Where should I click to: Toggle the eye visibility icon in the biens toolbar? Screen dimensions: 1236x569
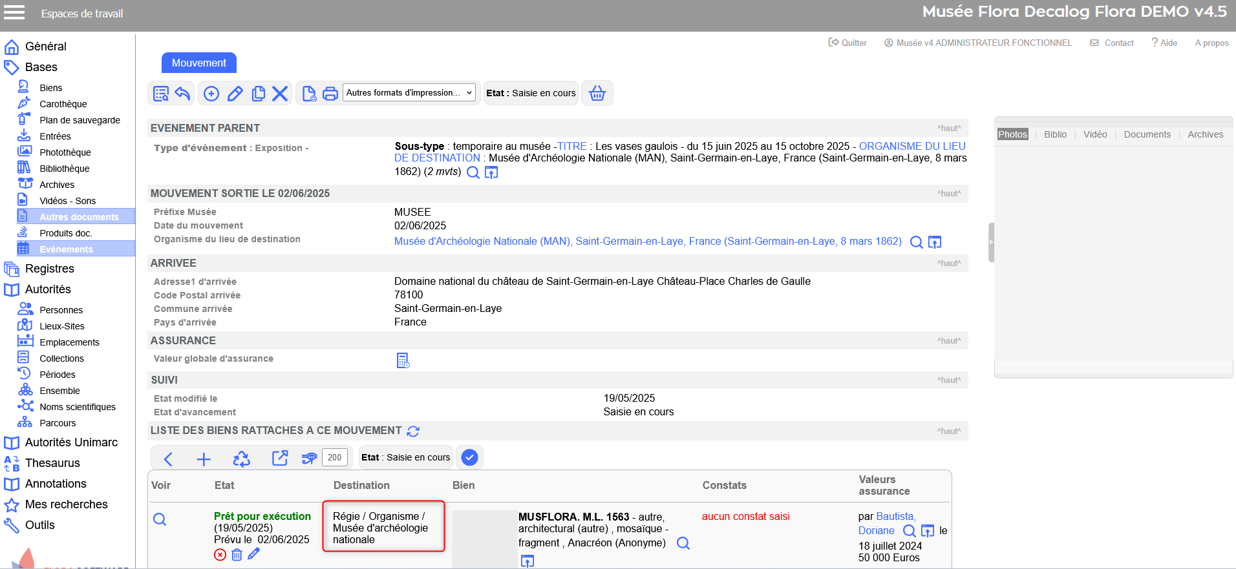[310, 459]
